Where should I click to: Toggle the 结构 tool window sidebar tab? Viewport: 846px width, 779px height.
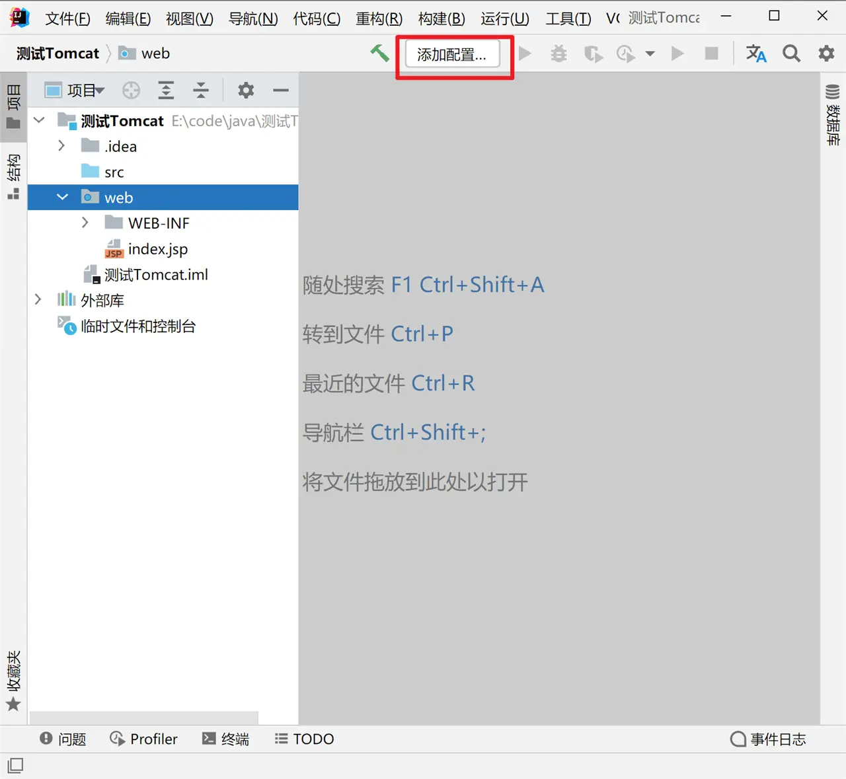point(13,176)
